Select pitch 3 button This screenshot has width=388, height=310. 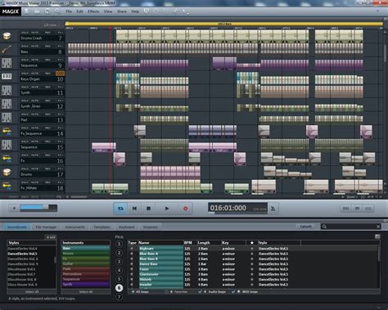pyautogui.click(x=119, y=262)
